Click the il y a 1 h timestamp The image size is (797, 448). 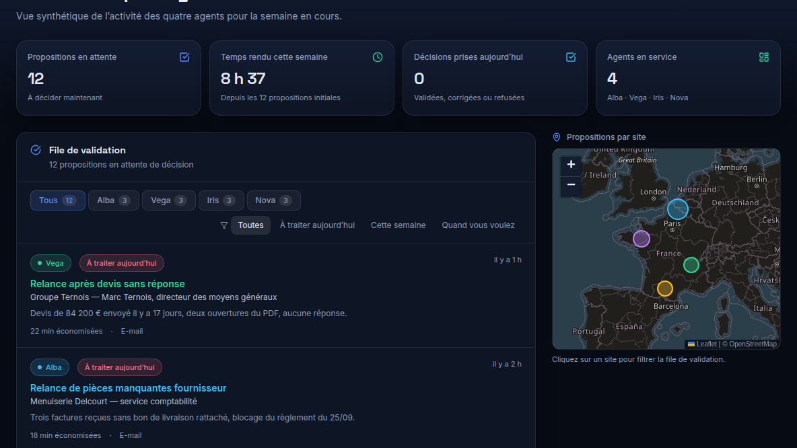(508, 260)
